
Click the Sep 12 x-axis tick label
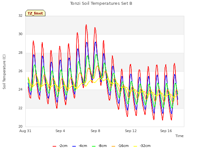pos(131,131)
